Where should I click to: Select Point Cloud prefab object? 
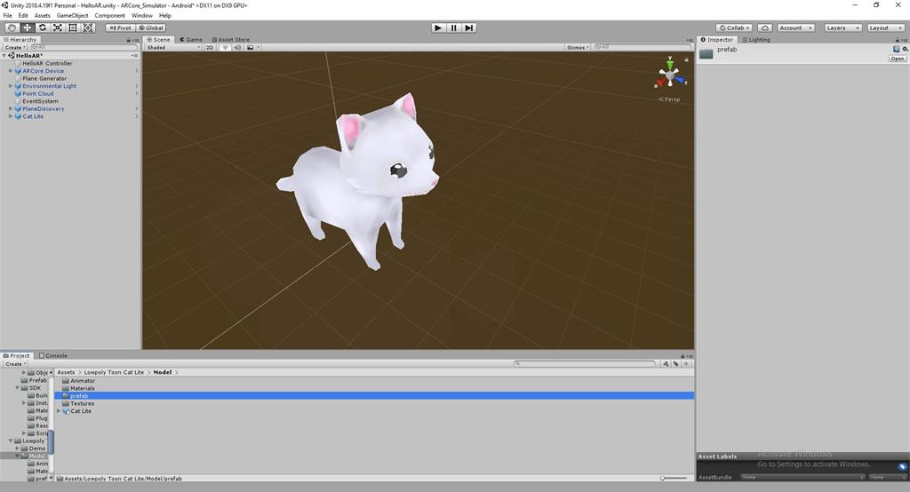click(37, 93)
